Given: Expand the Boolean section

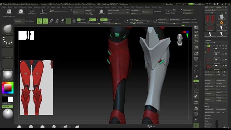Looking at the screenshot, I should click(x=208, y=115).
